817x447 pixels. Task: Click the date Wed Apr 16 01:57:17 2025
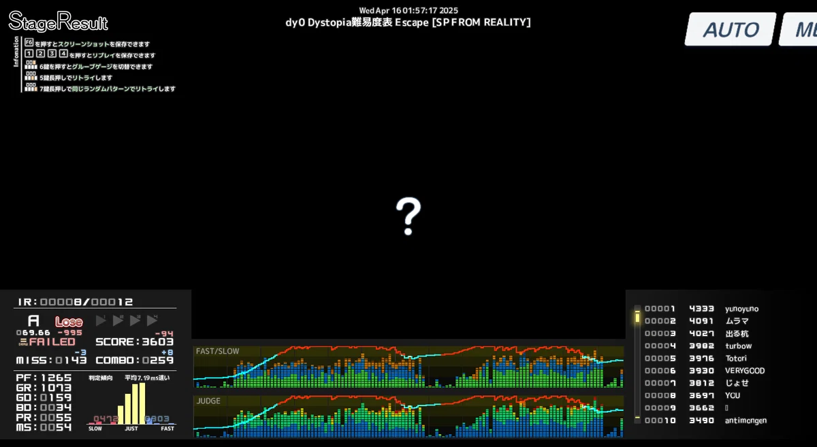(x=408, y=10)
